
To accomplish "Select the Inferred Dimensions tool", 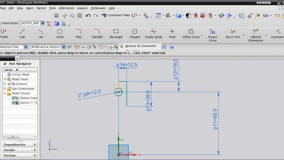I will (256, 36).
